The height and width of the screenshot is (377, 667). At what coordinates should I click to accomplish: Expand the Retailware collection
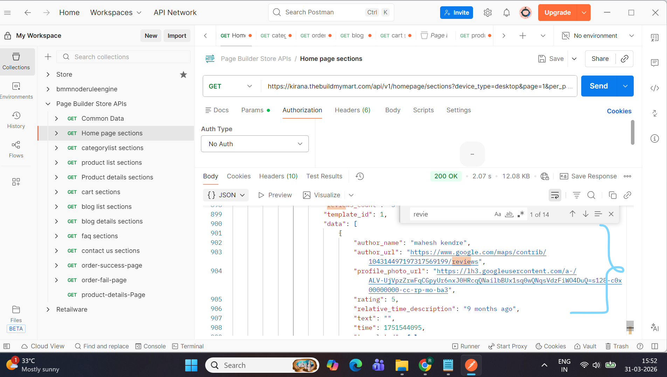tap(48, 310)
